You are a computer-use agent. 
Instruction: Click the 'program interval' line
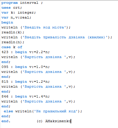coord(22,3)
